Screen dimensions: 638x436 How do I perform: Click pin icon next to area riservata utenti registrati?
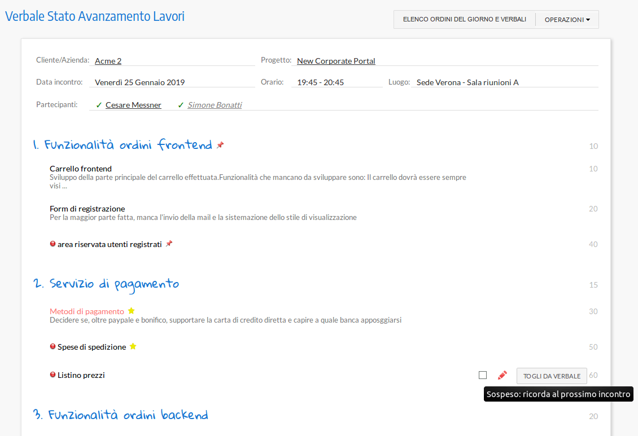click(x=169, y=244)
